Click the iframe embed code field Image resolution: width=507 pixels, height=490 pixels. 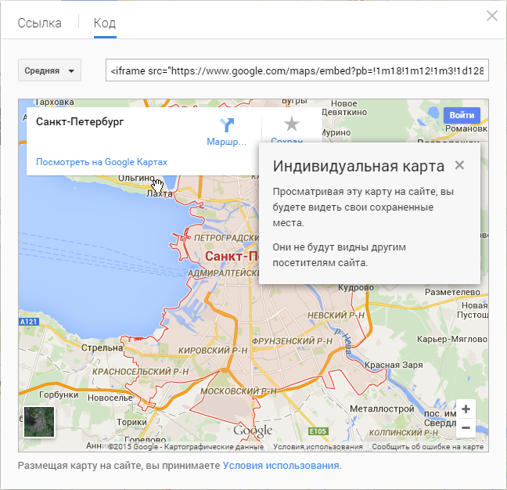[x=297, y=70]
